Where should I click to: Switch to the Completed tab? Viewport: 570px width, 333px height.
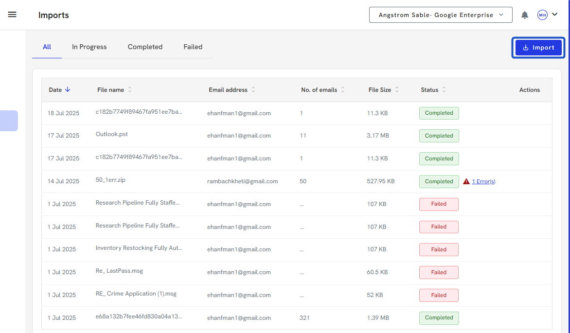(x=145, y=47)
